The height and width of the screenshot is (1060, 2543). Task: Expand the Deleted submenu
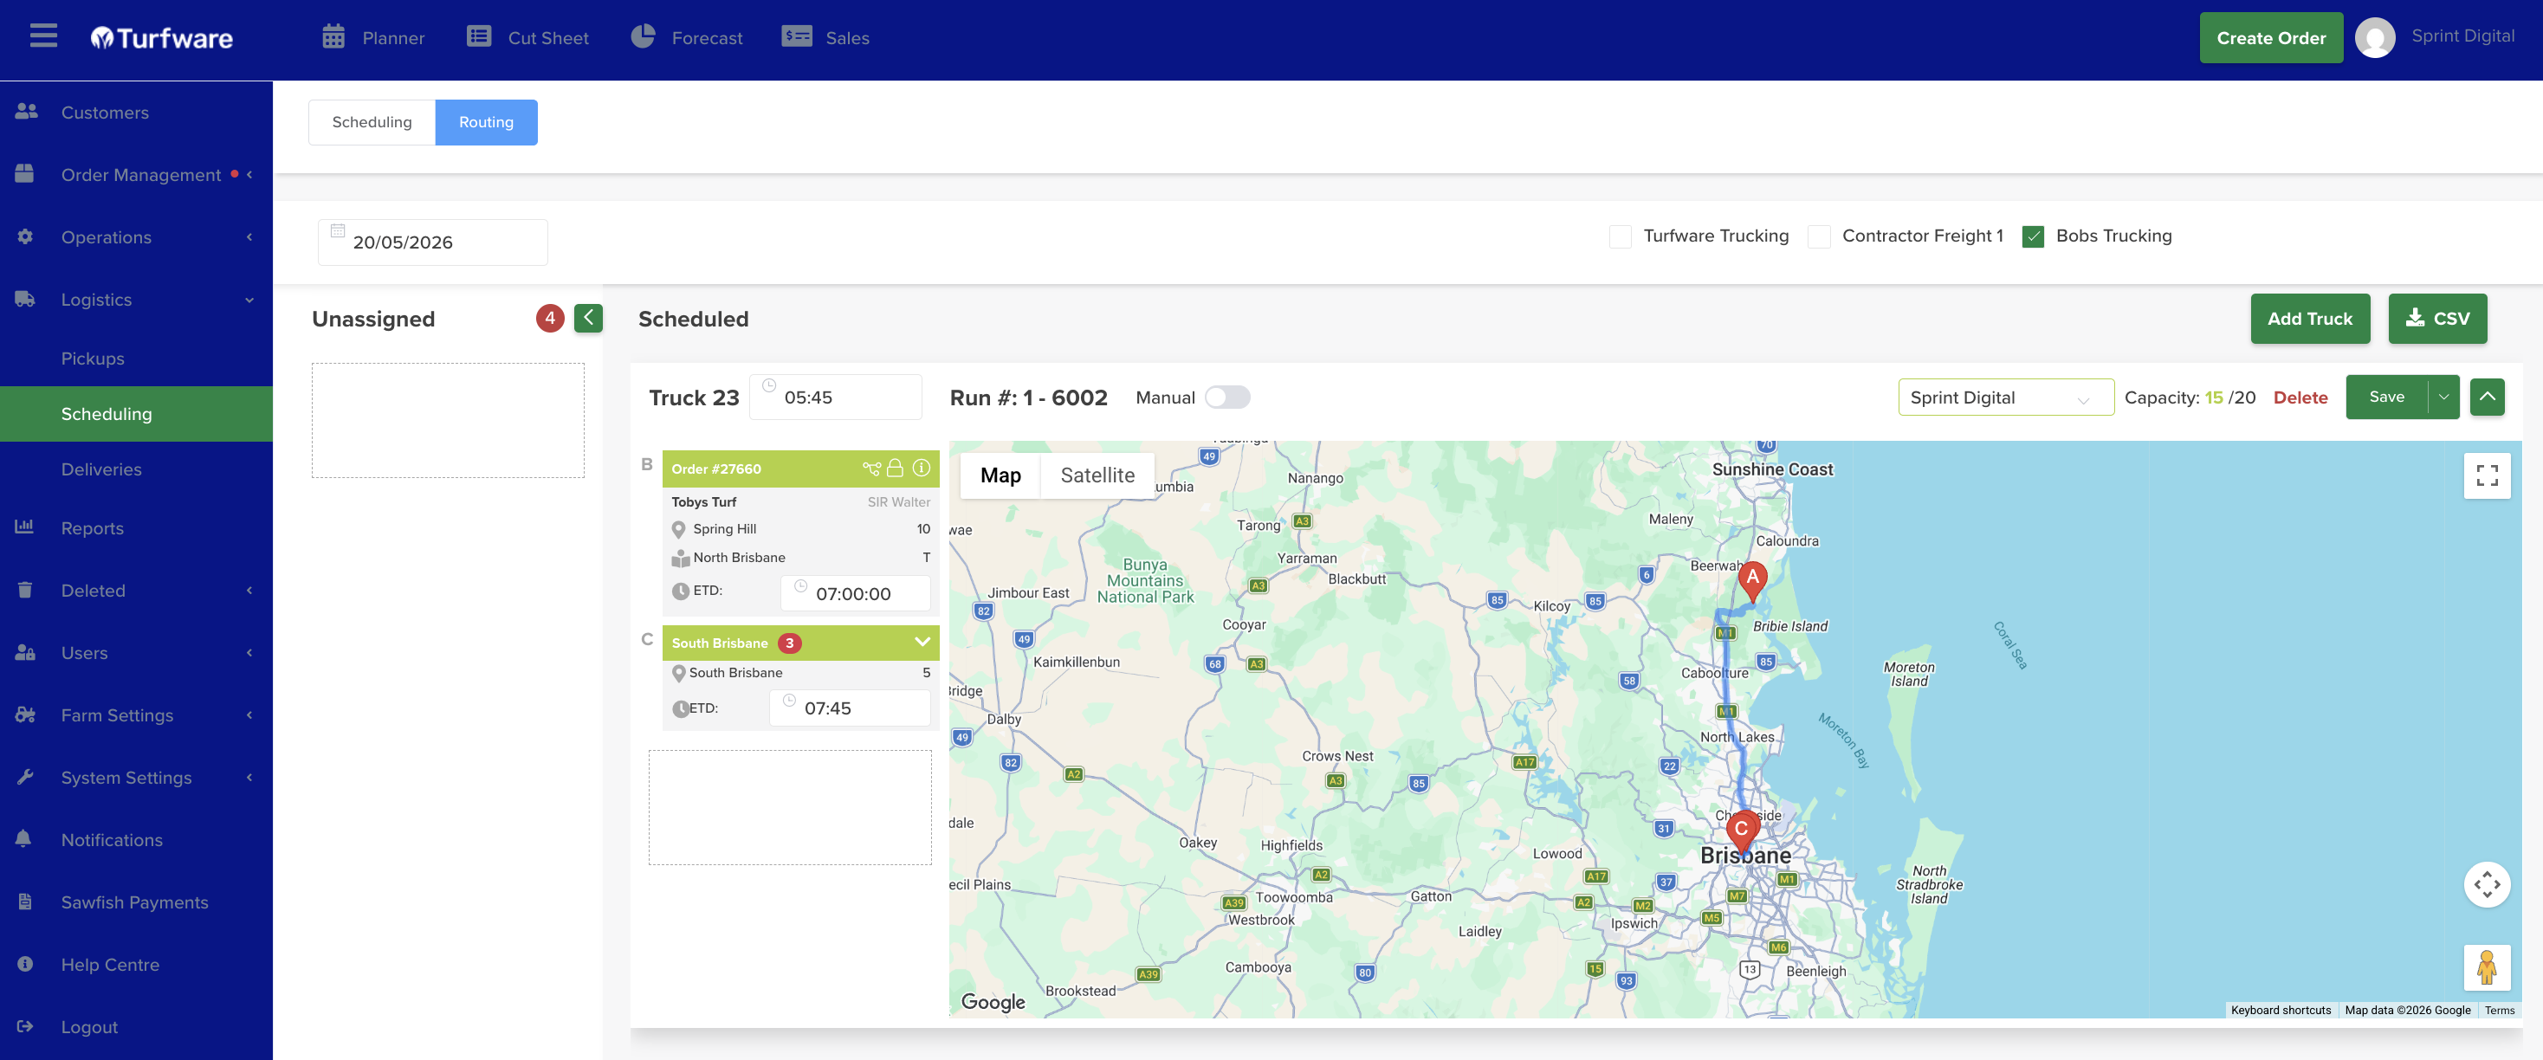pyautogui.click(x=249, y=589)
